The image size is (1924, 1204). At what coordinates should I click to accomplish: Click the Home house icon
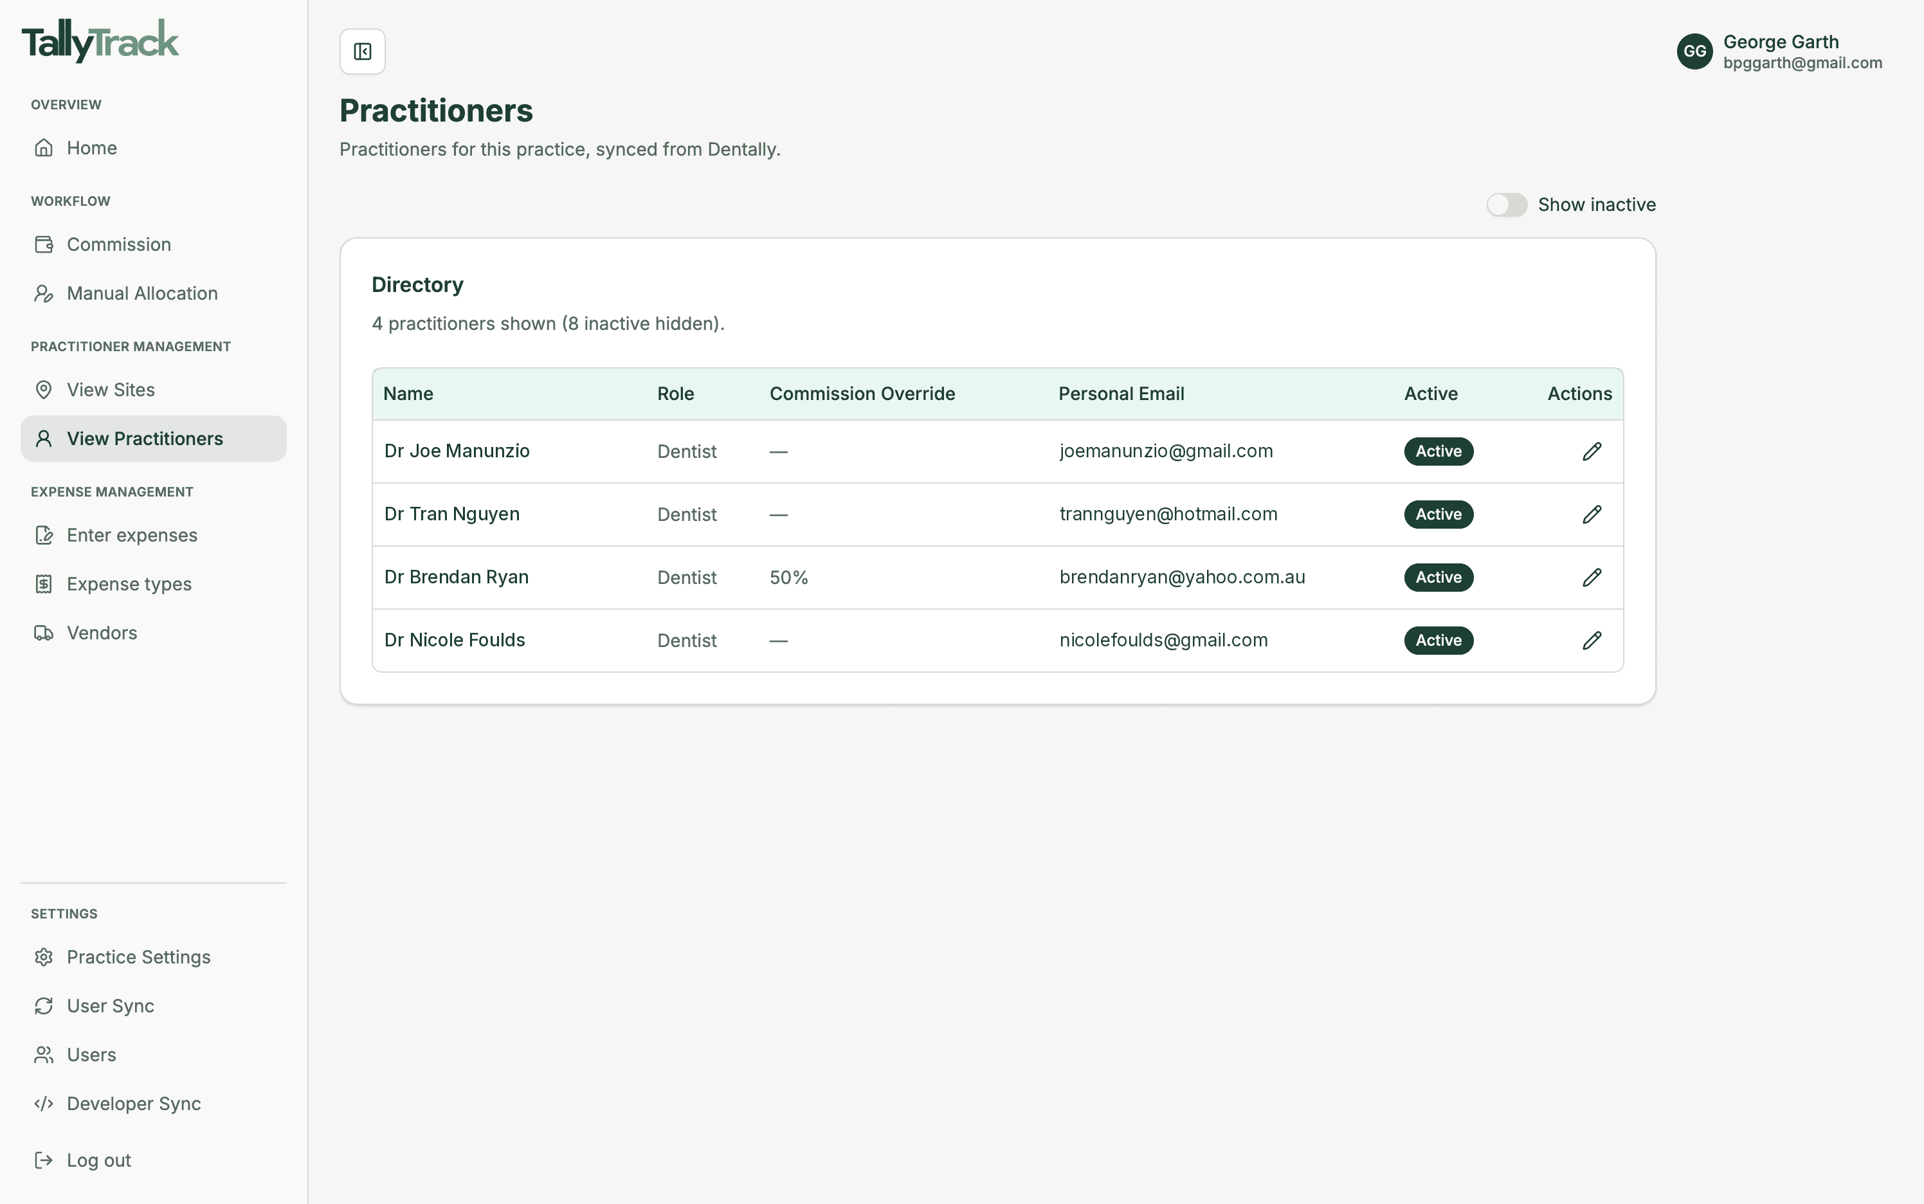pyautogui.click(x=44, y=148)
